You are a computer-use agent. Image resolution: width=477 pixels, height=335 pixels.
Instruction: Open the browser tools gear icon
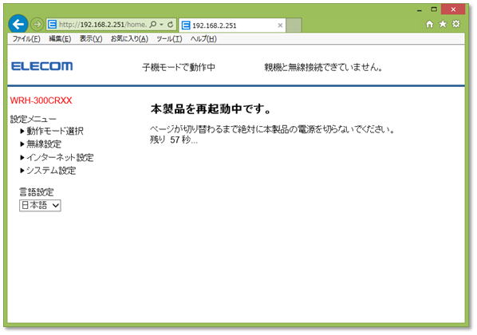455,24
